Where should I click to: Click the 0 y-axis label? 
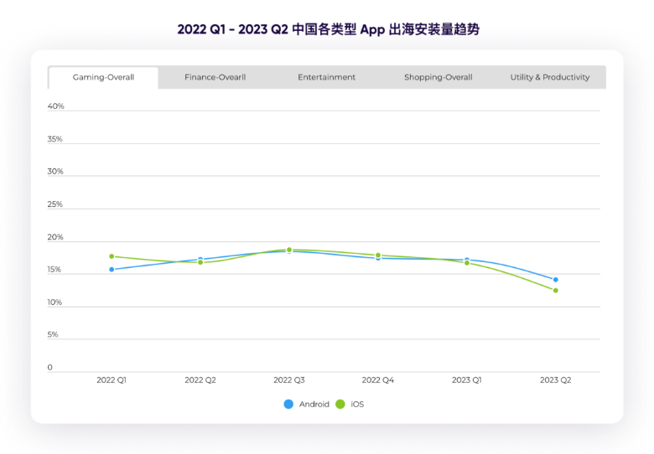(x=50, y=368)
